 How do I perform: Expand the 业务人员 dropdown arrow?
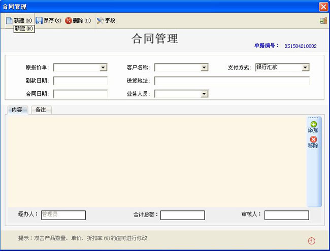(x=204, y=94)
